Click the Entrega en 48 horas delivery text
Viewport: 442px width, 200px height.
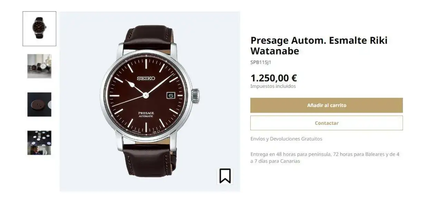(325, 158)
